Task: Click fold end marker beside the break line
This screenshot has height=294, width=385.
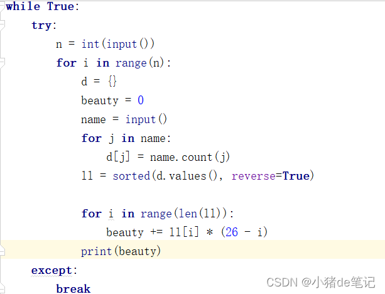Action: pos(2,288)
